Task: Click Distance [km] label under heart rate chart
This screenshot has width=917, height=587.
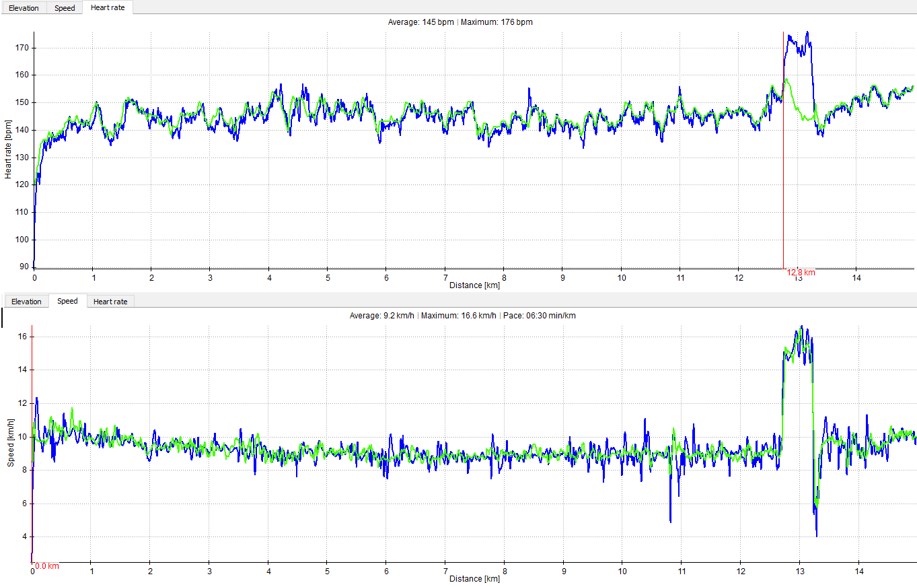Action: click(x=474, y=285)
